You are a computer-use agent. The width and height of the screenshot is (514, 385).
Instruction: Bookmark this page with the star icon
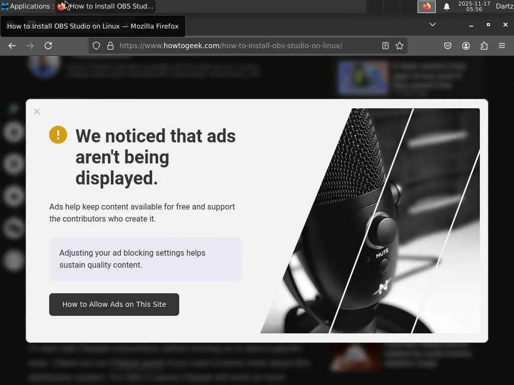[400, 46]
